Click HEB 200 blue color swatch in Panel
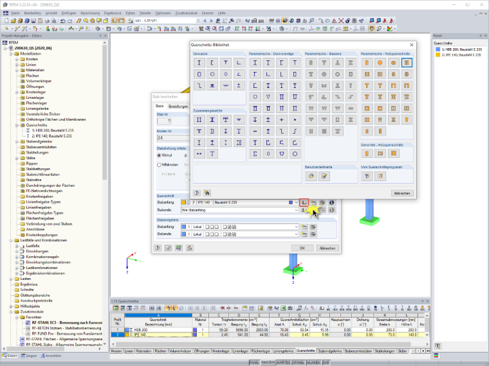This screenshot has height=366, width=489. [x=438, y=49]
